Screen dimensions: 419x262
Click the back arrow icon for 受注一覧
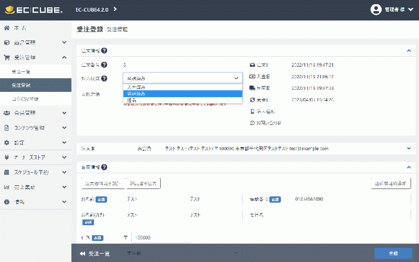pyautogui.click(x=82, y=254)
